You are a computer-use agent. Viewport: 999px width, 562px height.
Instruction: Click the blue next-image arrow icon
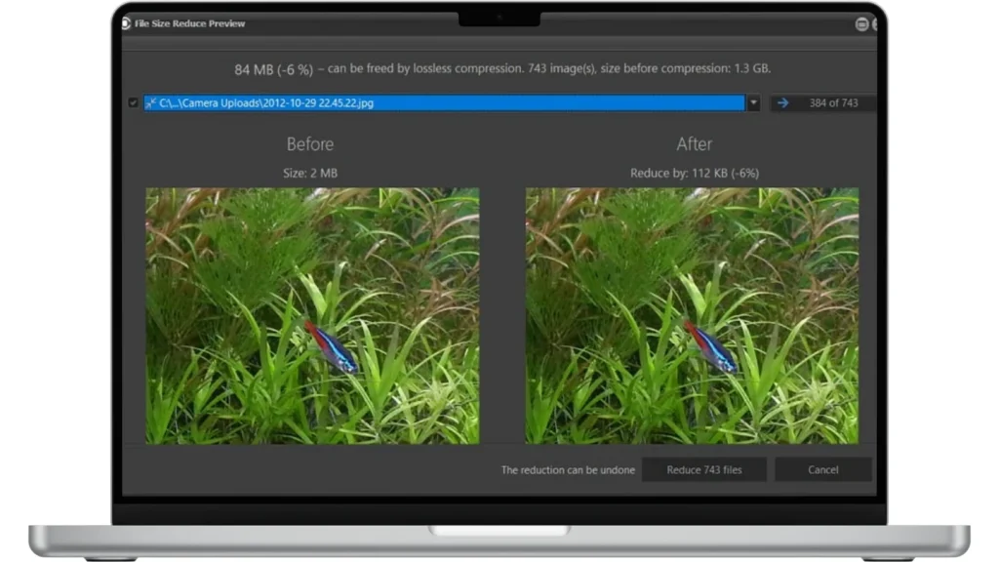[782, 103]
